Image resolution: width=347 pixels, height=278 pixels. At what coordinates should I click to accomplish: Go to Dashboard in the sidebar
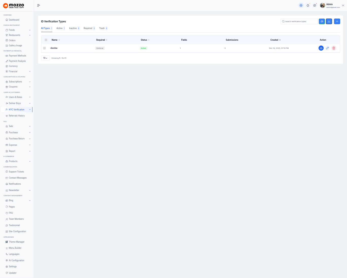[14, 20]
